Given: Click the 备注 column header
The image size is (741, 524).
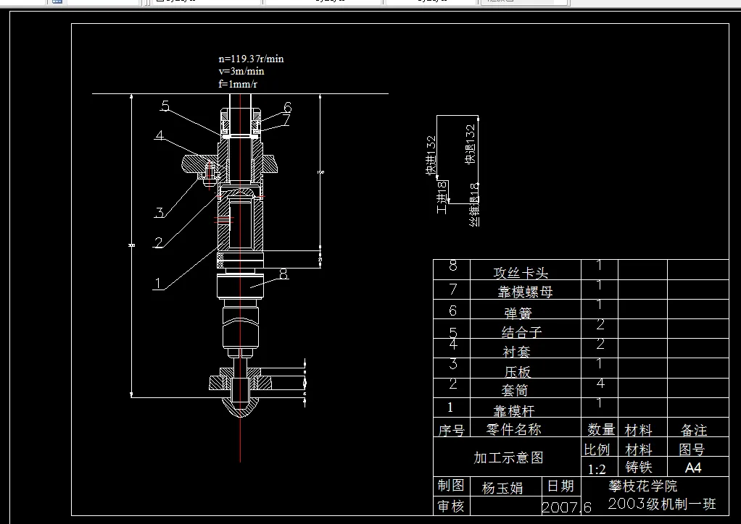Looking at the screenshot, I should click(x=694, y=430).
